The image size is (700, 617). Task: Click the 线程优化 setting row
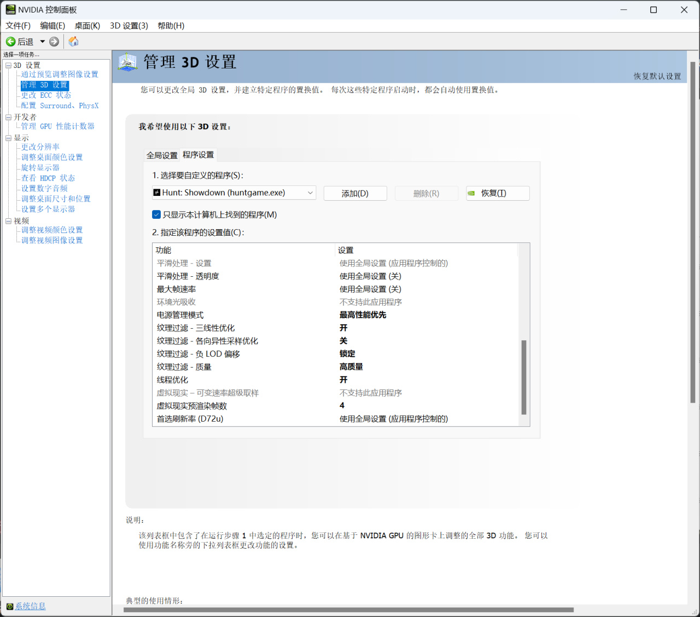point(335,380)
